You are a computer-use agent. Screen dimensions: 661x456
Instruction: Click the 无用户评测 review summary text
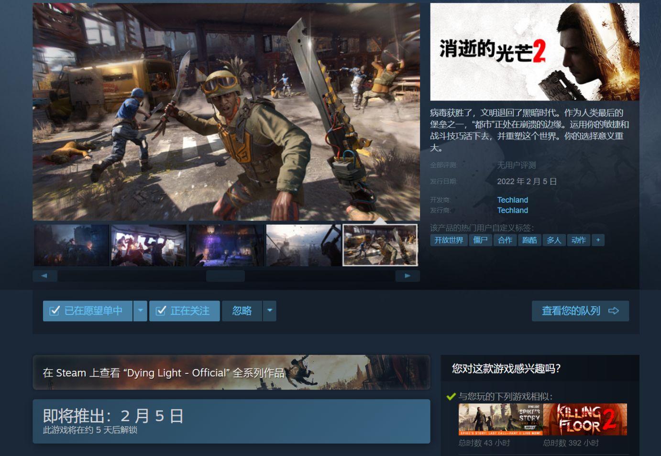point(517,165)
